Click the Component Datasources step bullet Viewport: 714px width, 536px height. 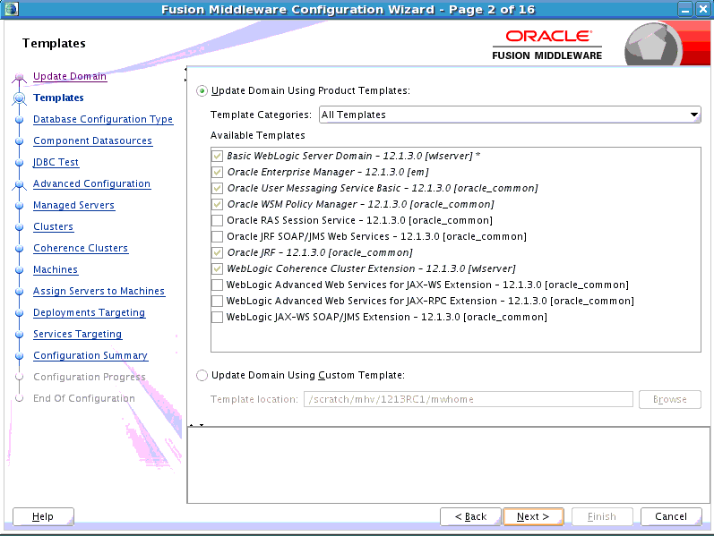19,141
